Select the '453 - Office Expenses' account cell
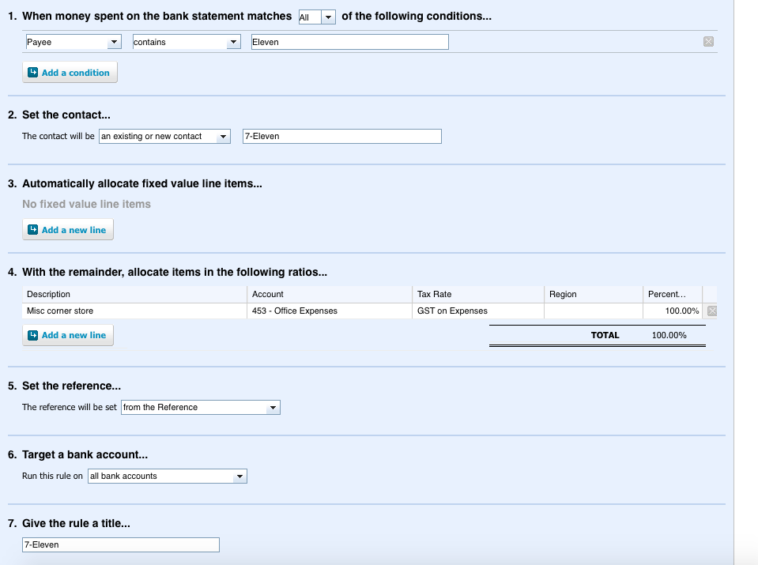The image size is (758, 565). coord(330,311)
